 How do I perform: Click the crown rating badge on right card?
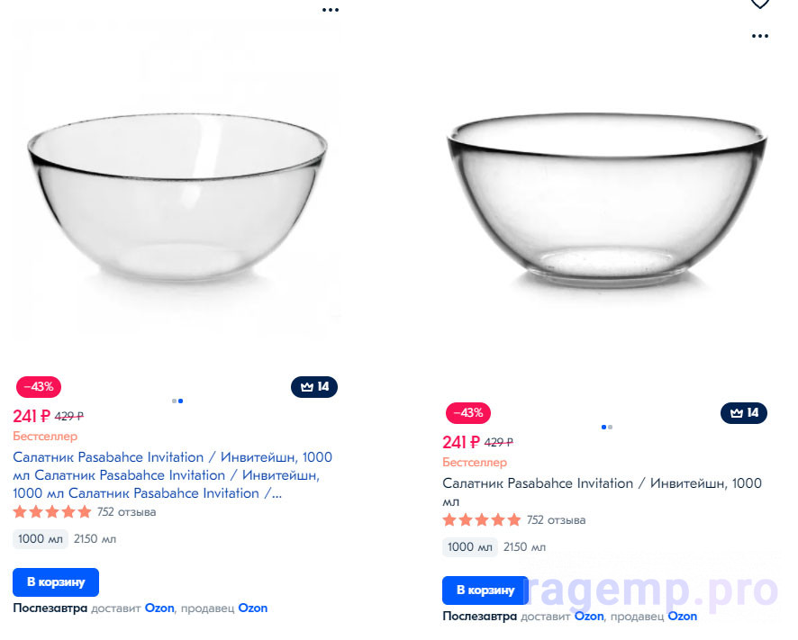[744, 413]
